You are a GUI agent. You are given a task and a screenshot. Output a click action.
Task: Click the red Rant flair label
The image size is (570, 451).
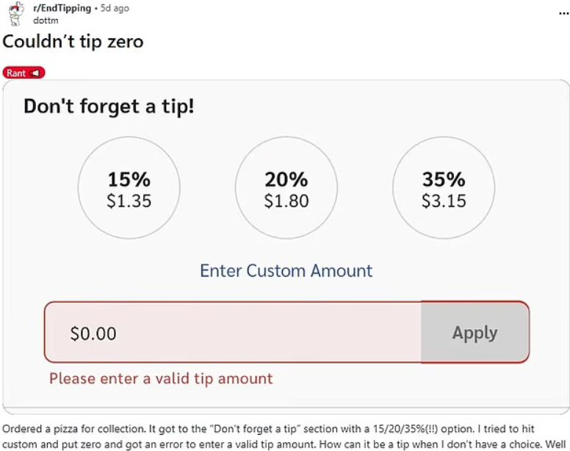(x=17, y=73)
